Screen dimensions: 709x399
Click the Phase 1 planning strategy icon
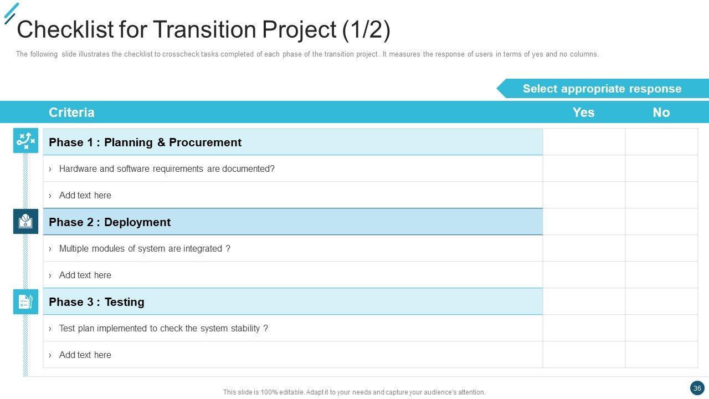25,141
